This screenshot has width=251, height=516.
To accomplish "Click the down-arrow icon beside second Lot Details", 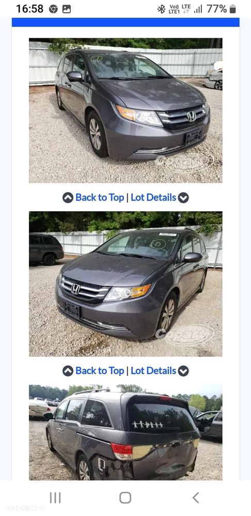I will (183, 371).
